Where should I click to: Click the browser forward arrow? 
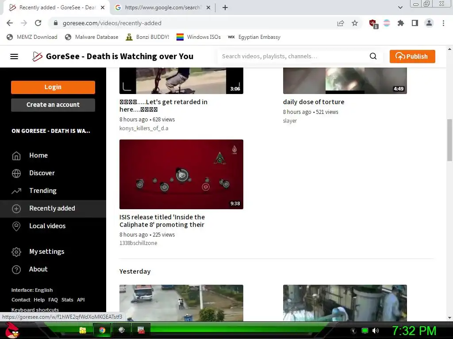(x=24, y=23)
